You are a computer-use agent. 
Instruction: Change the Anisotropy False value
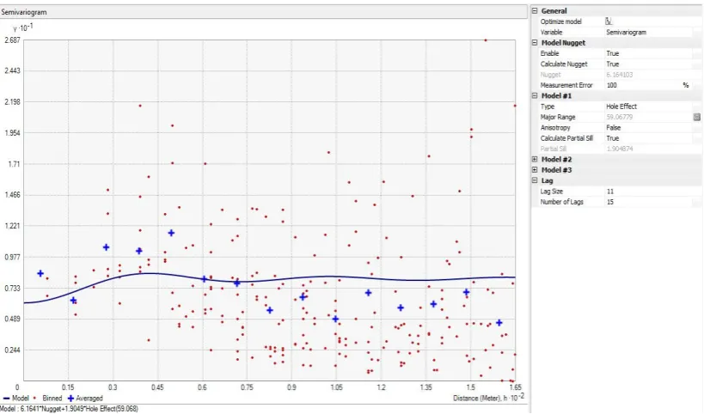tap(613, 128)
